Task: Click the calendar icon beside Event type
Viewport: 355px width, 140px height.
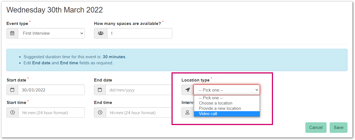Action: (12, 33)
